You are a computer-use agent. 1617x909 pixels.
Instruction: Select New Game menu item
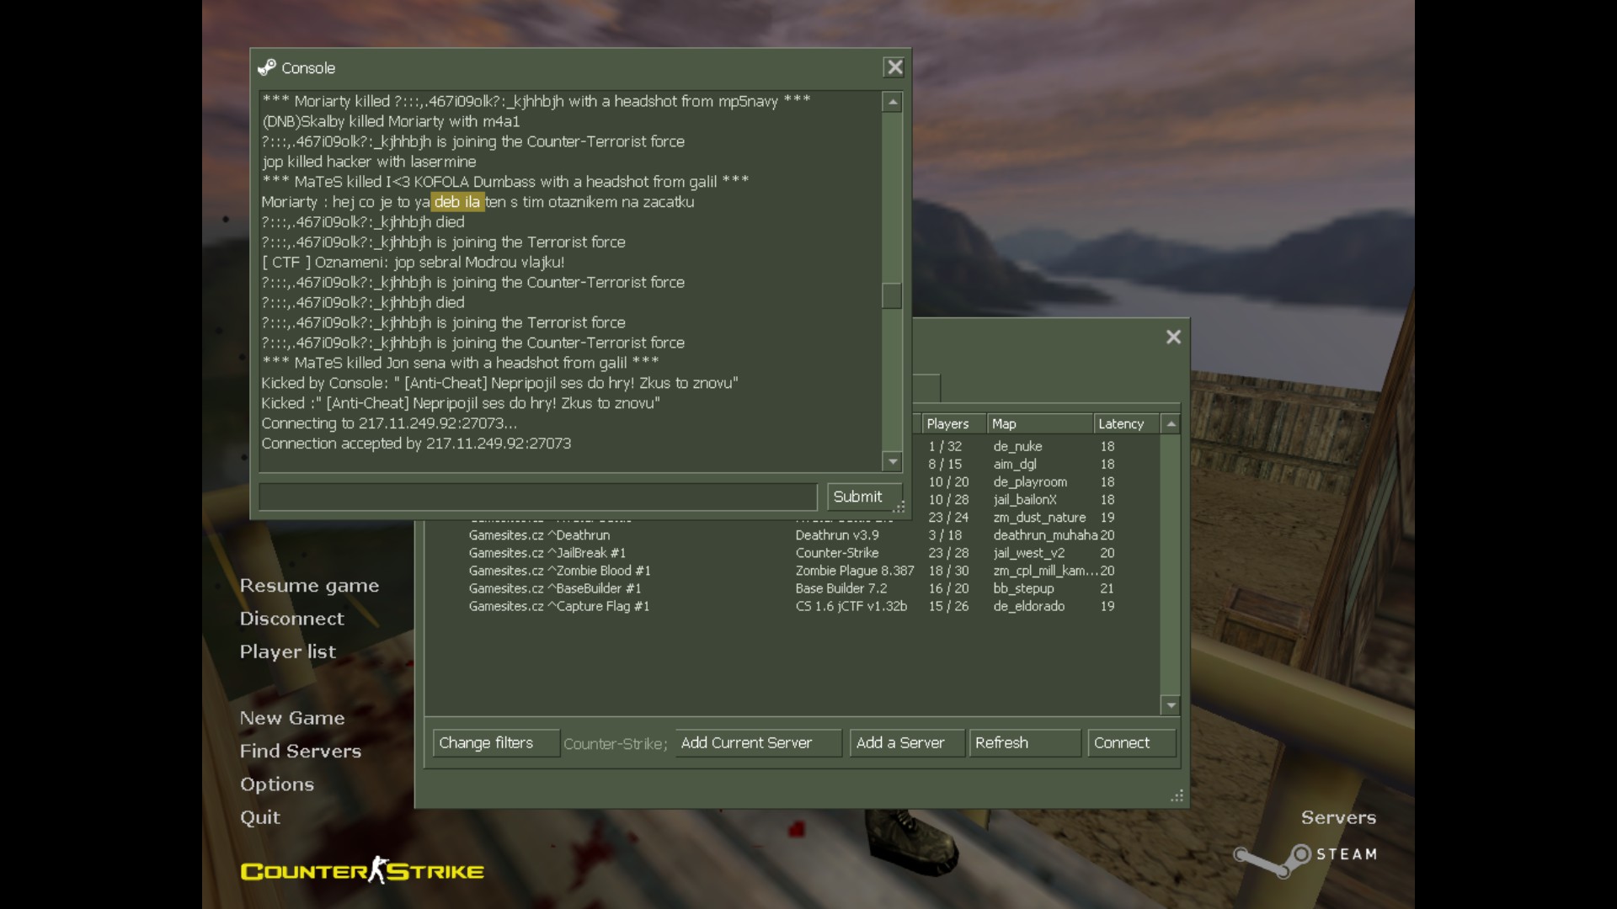click(x=292, y=718)
